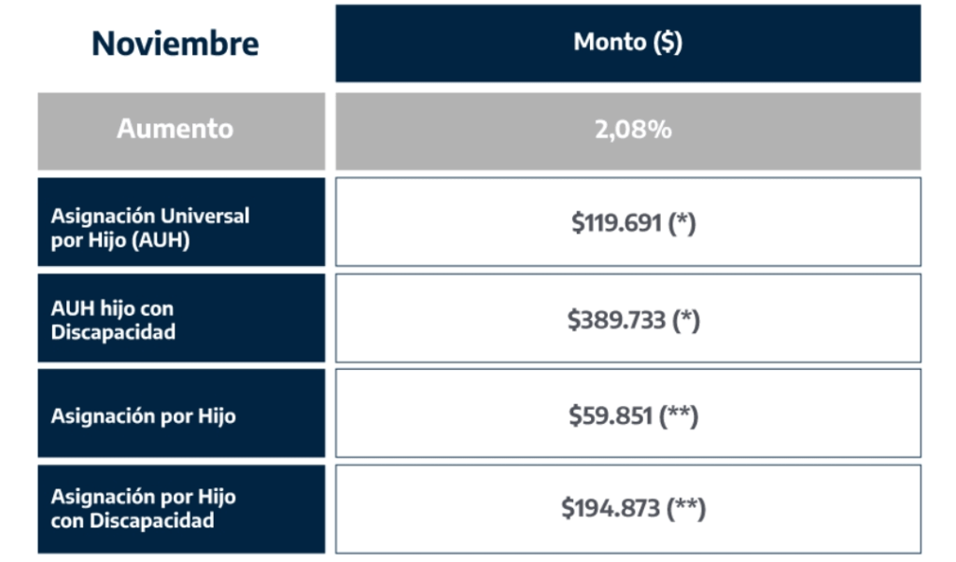
Task: Click the dollar sign in Monto header
Action: 668,42
